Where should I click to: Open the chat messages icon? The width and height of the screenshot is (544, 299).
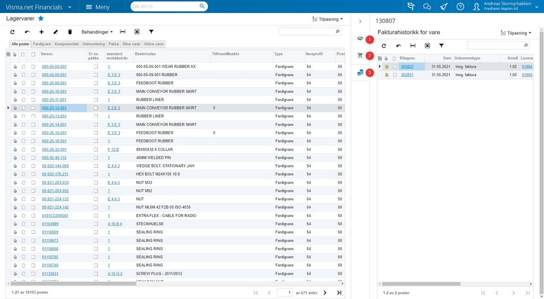tap(427, 7)
